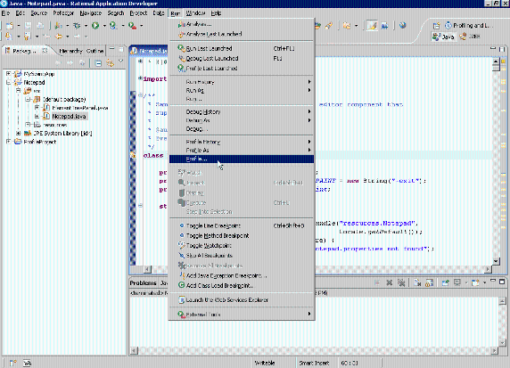Click the green Run toolbar icon

[x=95, y=25]
